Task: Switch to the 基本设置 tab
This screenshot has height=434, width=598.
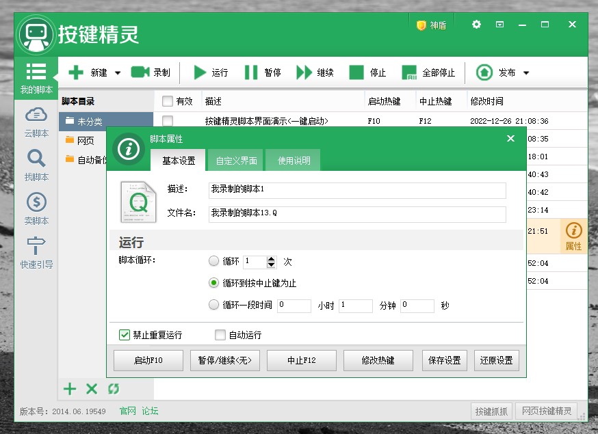Action: pyautogui.click(x=179, y=161)
